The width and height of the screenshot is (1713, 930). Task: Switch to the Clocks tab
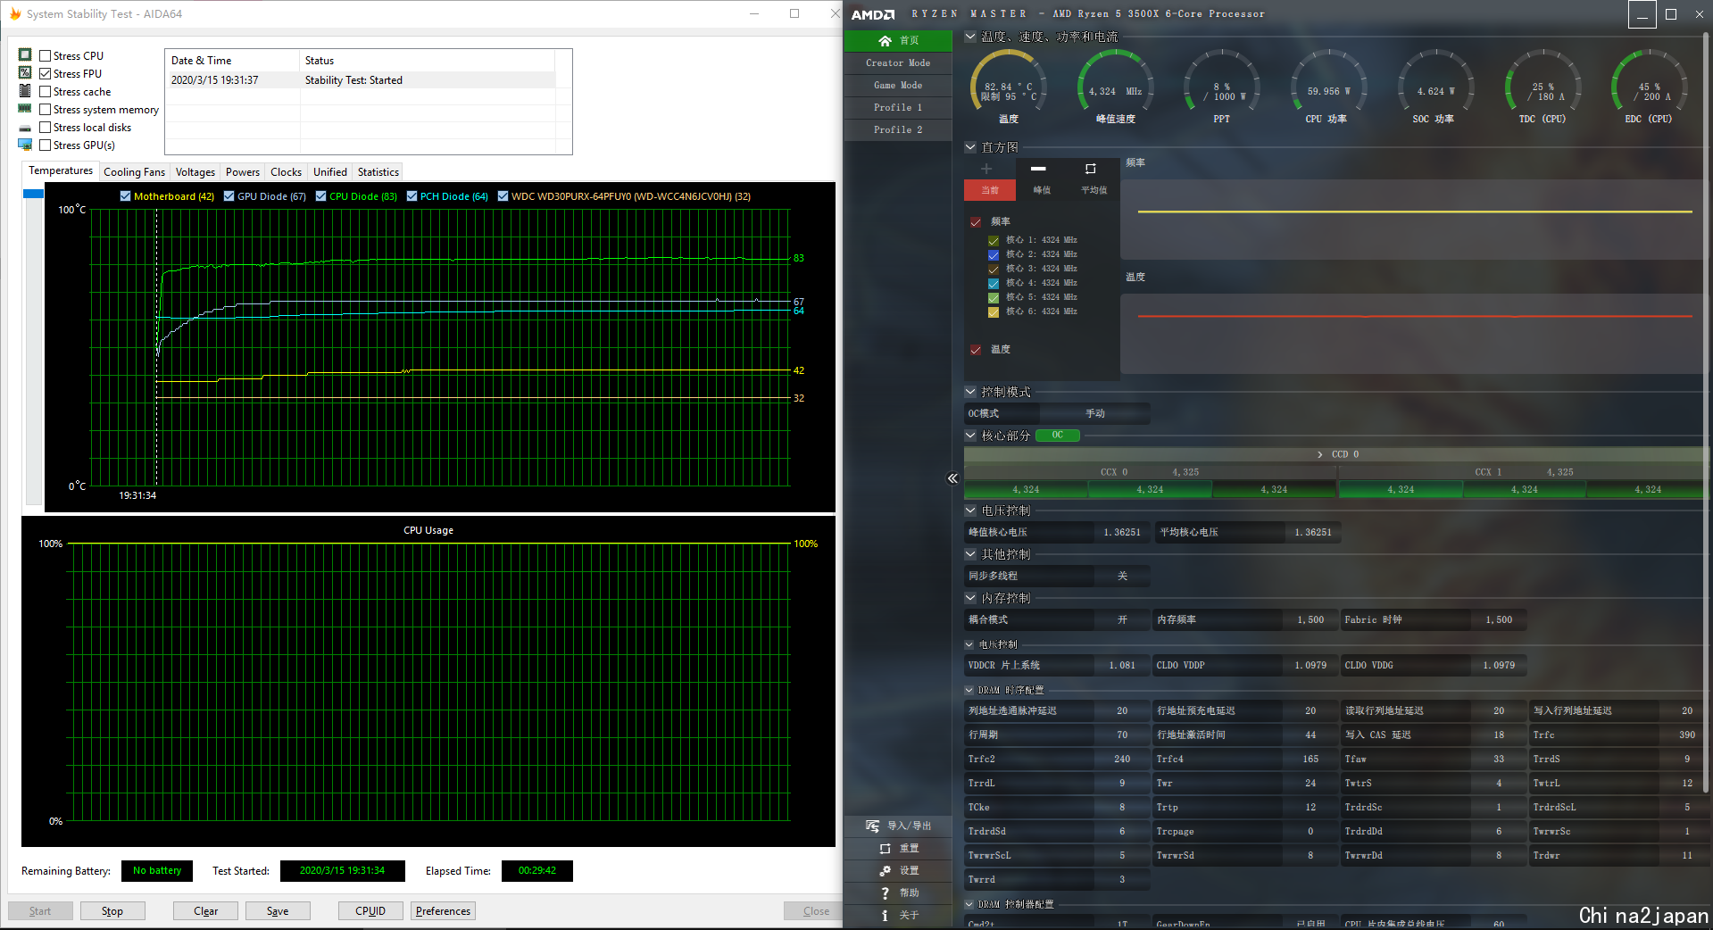point(287,172)
